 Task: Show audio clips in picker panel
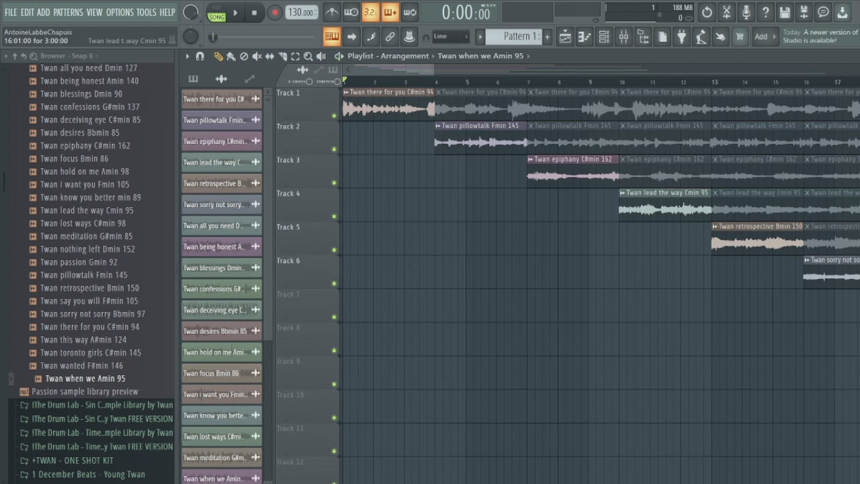[x=221, y=79]
